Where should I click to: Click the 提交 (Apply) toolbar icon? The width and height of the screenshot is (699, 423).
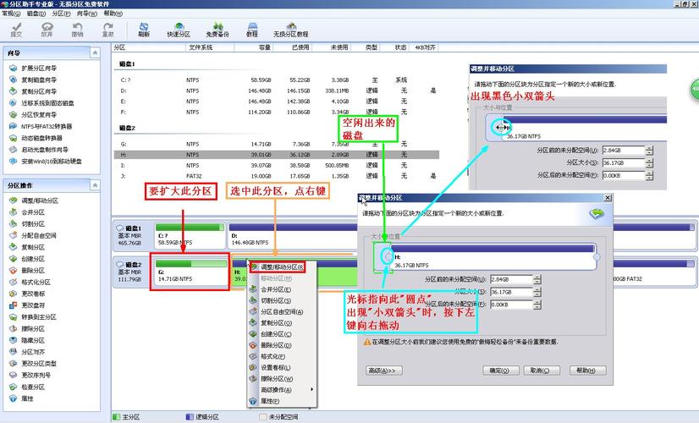point(16,30)
